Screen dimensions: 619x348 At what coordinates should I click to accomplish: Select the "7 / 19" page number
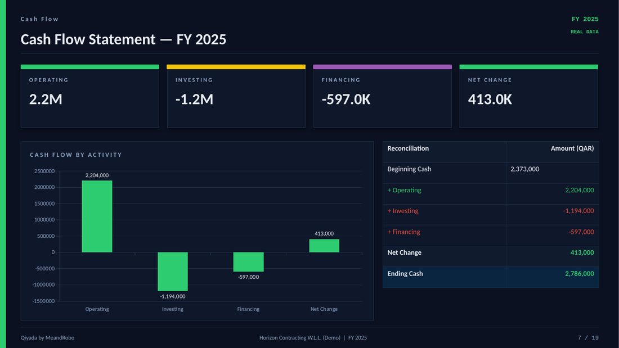pos(588,338)
